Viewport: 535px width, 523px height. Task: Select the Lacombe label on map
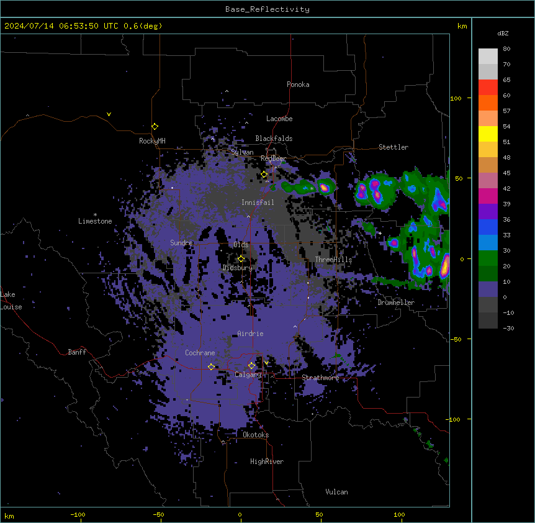[279, 119]
